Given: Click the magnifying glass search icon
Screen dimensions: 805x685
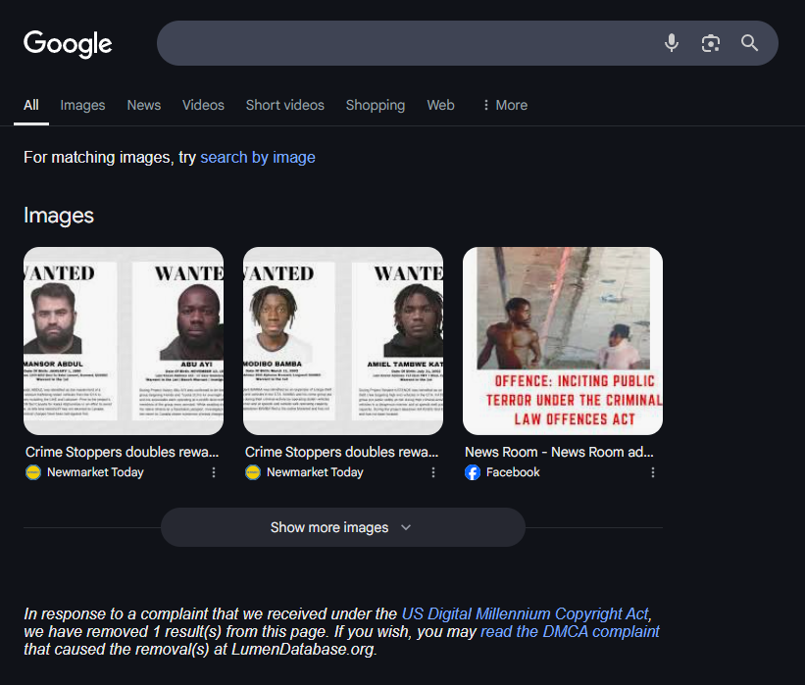Looking at the screenshot, I should pos(749,43).
